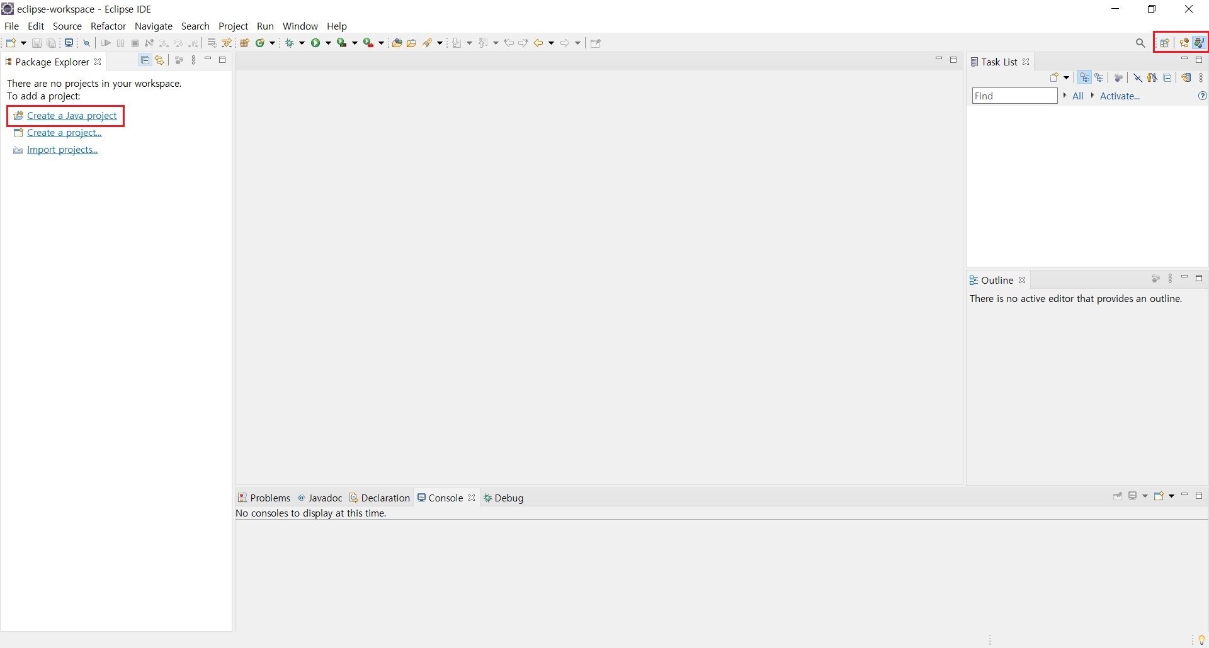Toggle Show Only My Tasks in Task List
The image size is (1209, 648).
point(1152,77)
